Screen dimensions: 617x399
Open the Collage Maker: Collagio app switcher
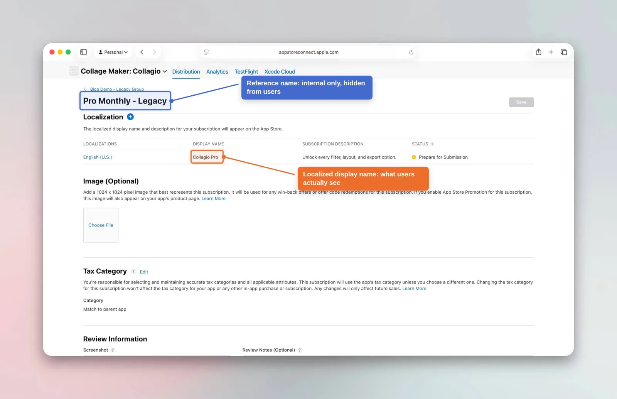coord(123,71)
